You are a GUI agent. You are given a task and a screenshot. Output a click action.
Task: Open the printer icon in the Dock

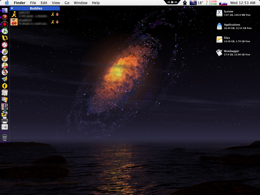point(5,120)
